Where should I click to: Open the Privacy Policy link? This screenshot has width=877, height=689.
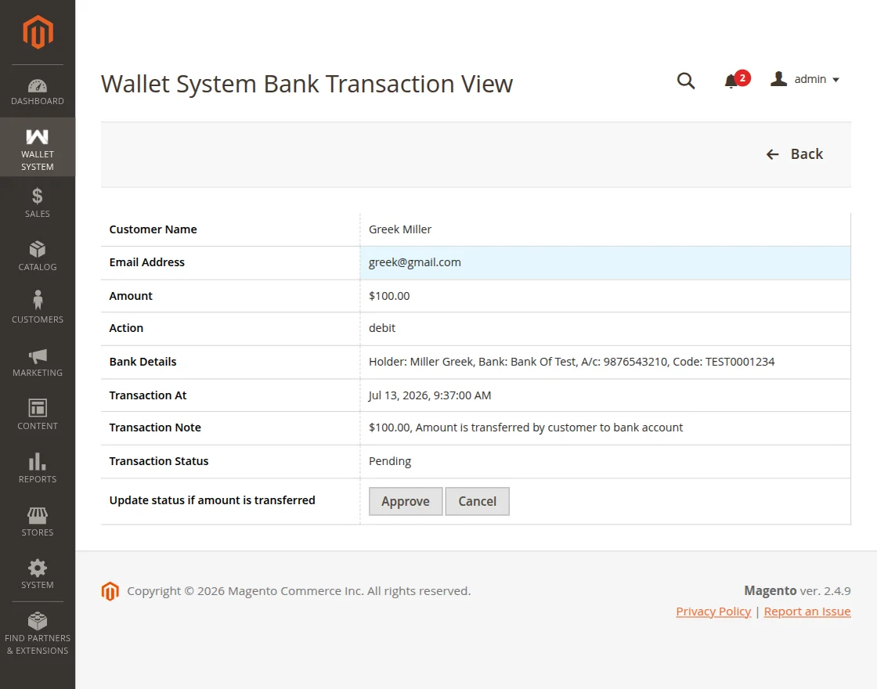coord(713,611)
